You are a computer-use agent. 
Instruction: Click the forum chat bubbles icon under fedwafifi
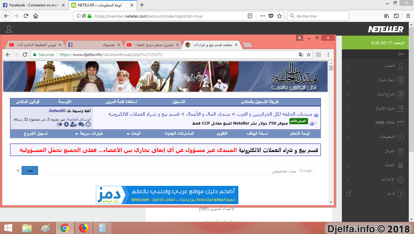pos(81,124)
